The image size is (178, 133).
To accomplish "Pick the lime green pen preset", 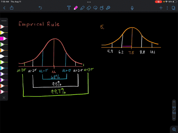I will 4,62.
